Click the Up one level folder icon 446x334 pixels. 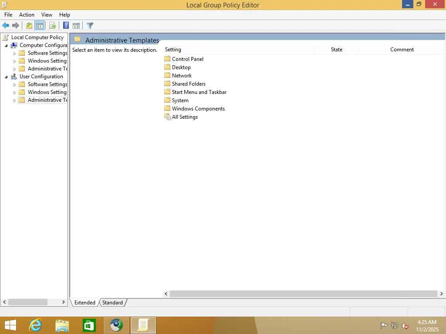pyautogui.click(x=29, y=26)
